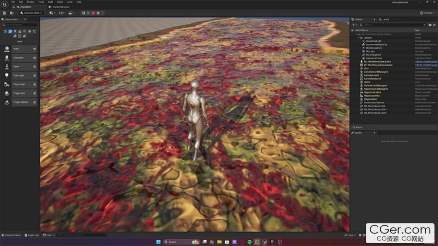Collapse the Lighting folder in Outliner
The width and height of the screenshot is (438, 246).
359,38
